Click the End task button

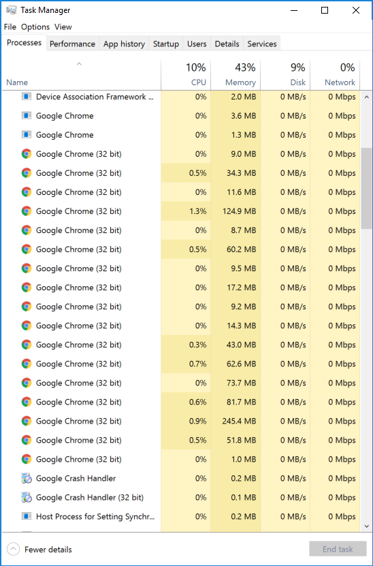click(x=338, y=549)
